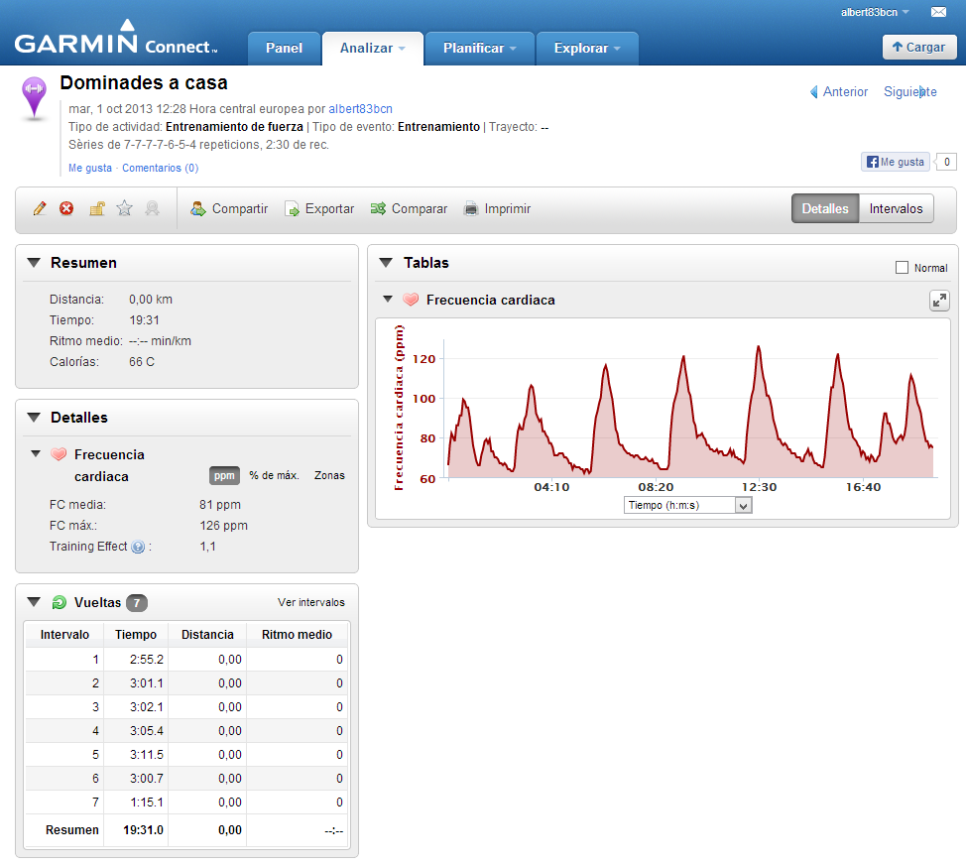Switch to Intervalos view
Screen dimensions: 966x865
[x=896, y=208]
